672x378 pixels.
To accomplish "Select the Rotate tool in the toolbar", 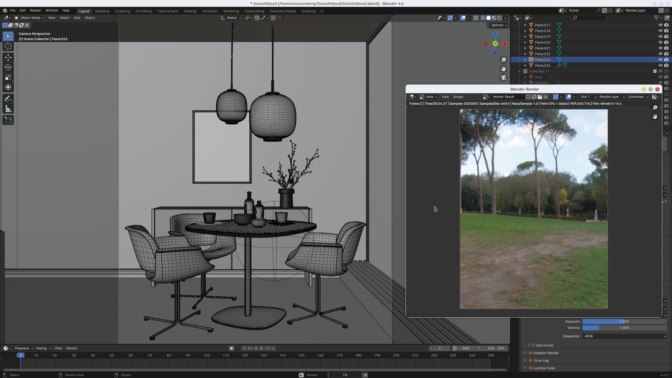I will click(x=8, y=67).
